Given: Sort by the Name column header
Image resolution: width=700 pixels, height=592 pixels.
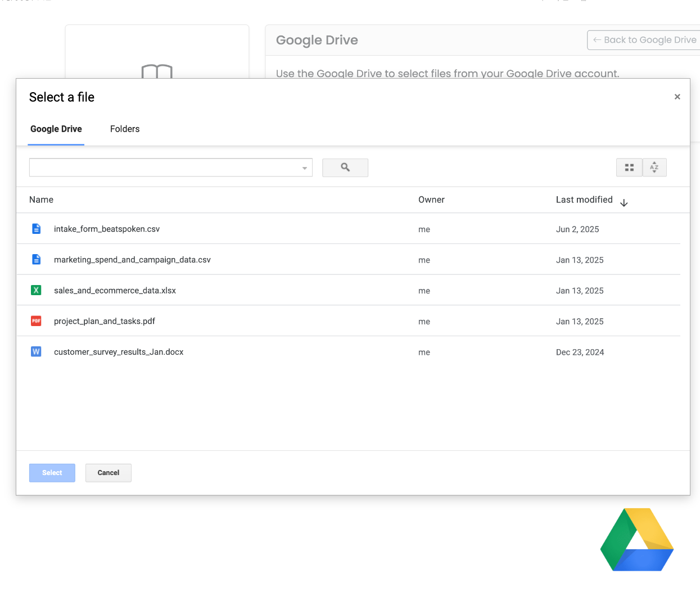Looking at the screenshot, I should pos(42,200).
